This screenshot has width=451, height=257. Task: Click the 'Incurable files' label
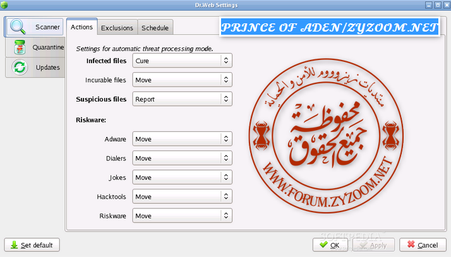[105, 80]
